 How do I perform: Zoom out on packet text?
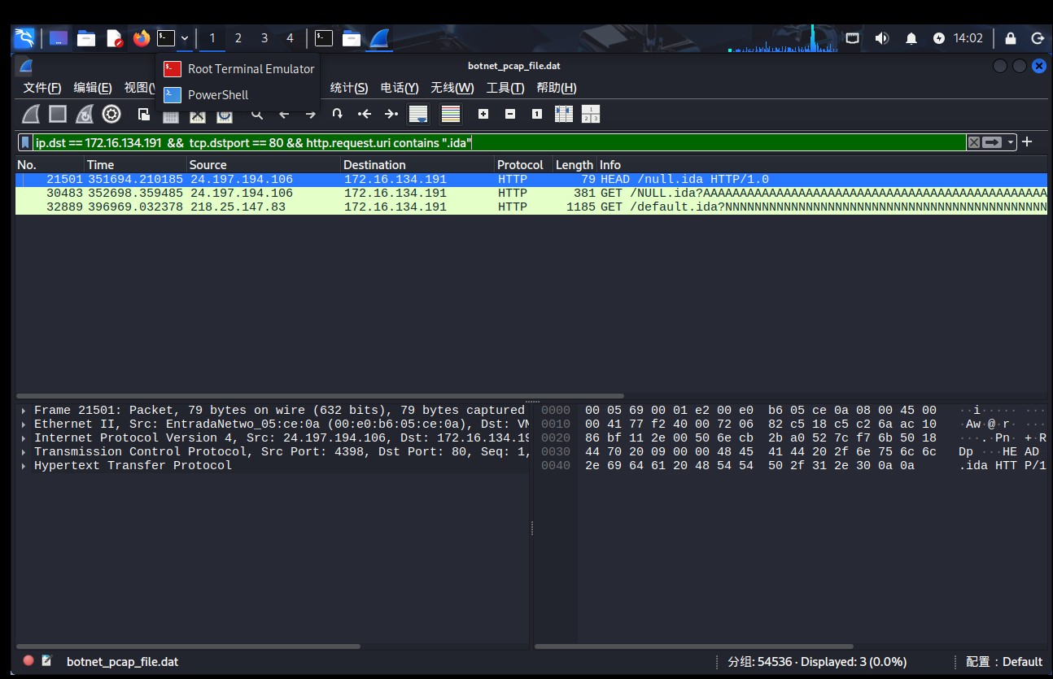[x=510, y=114]
